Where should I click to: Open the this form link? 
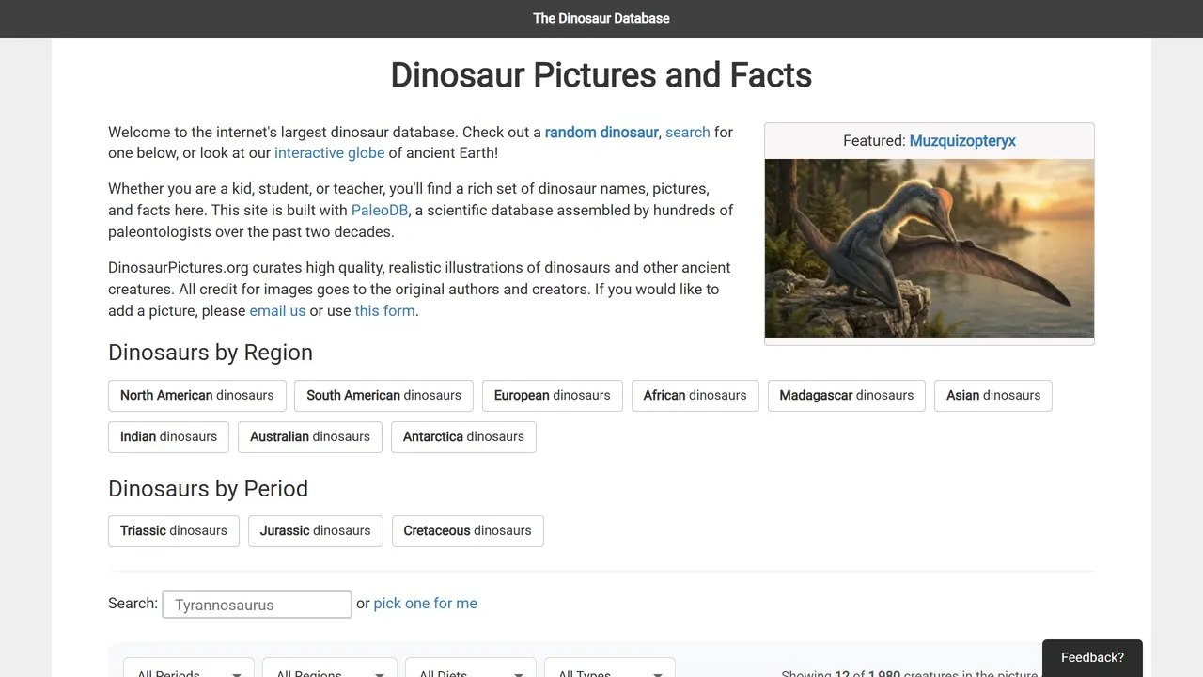point(384,310)
